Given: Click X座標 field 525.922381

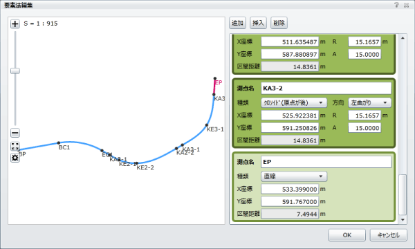Looking at the screenshot, I should point(290,116).
